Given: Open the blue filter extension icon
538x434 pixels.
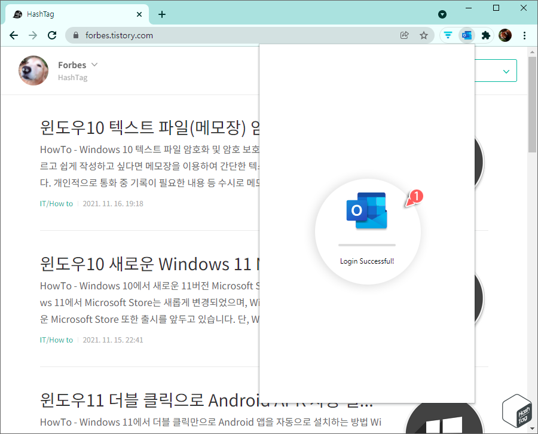Looking at the screenshot, I should click(448, 35).
